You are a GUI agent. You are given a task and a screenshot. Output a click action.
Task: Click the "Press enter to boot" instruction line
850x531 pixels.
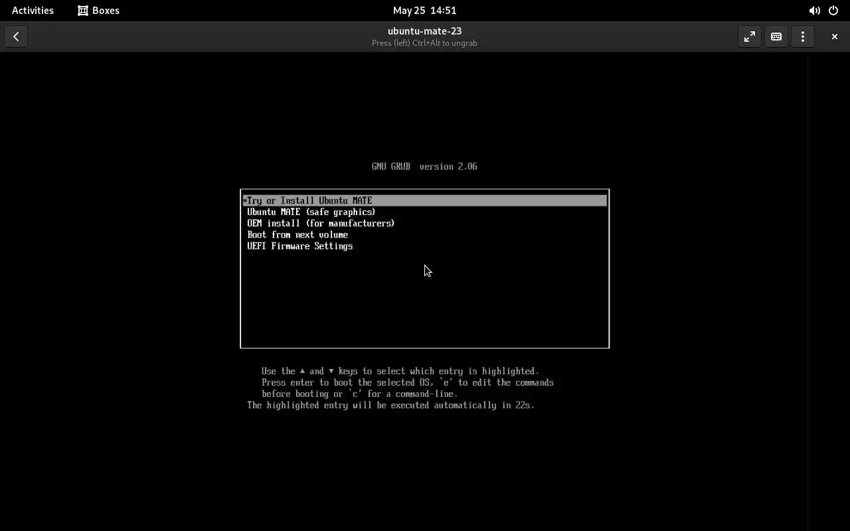click(408, 382)
